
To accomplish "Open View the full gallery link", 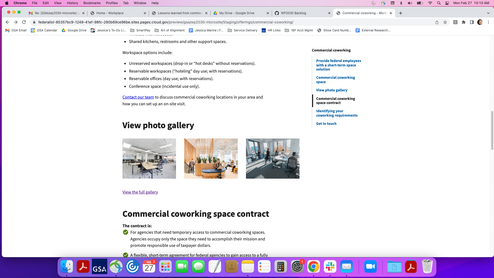I will tap(140, 192).
